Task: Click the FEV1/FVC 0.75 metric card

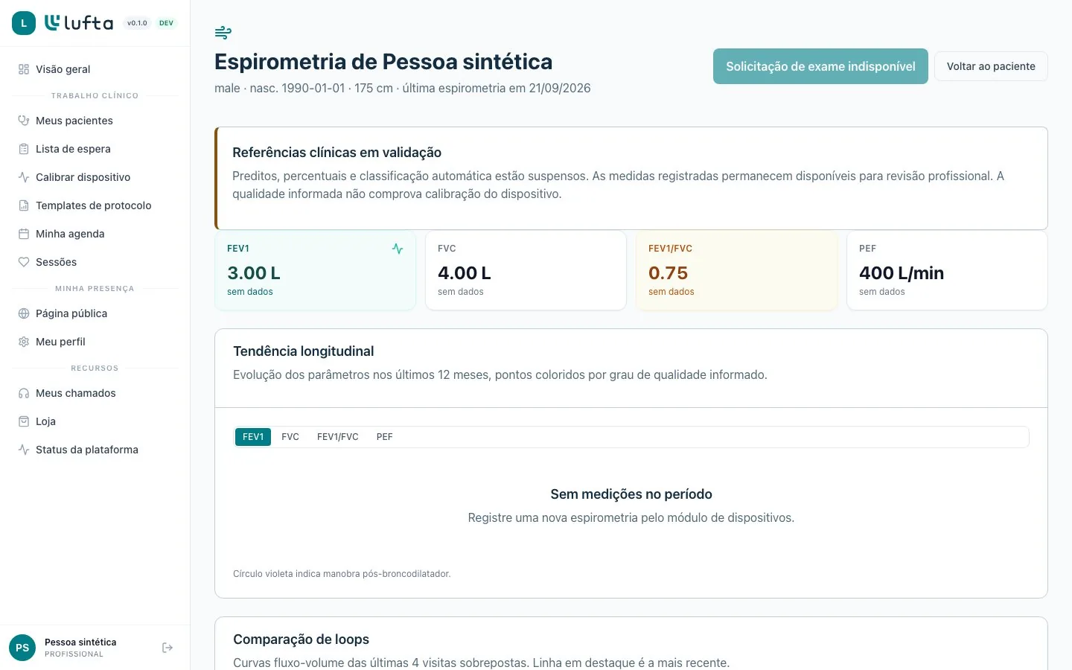Action: point(736,270)
